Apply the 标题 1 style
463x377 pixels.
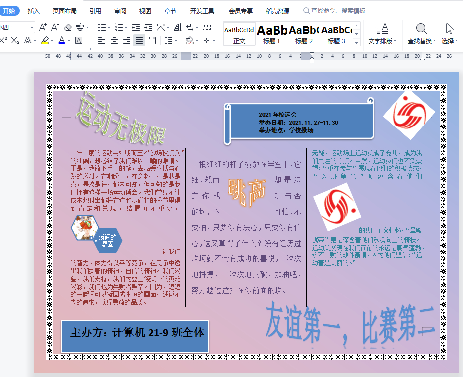pyautogui.click(x=272, y=34)
